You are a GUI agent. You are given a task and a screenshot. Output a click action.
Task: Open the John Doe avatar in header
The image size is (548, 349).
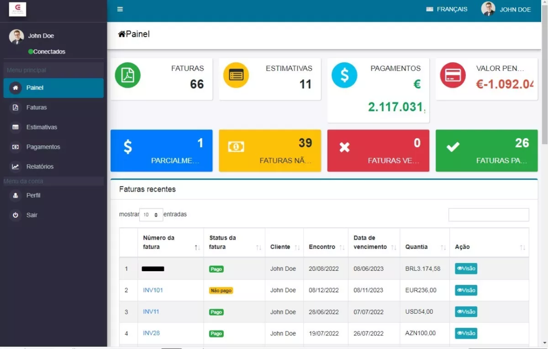(488, 9)
